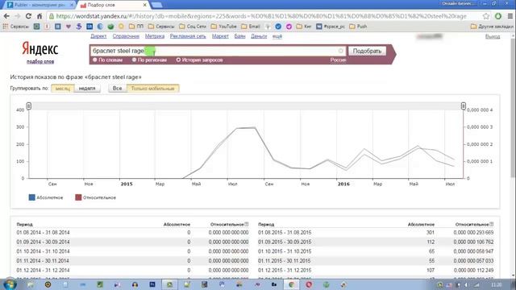This screenshot has width=516, height=290.
Task: Open Chrome from the Windows taskbar
Action: pos(291,284)
